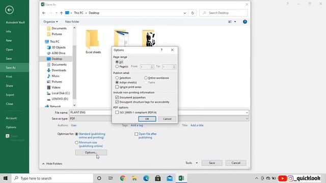Open Mail app from taskbar
326x183 pixels.
[x=170, y=178]
